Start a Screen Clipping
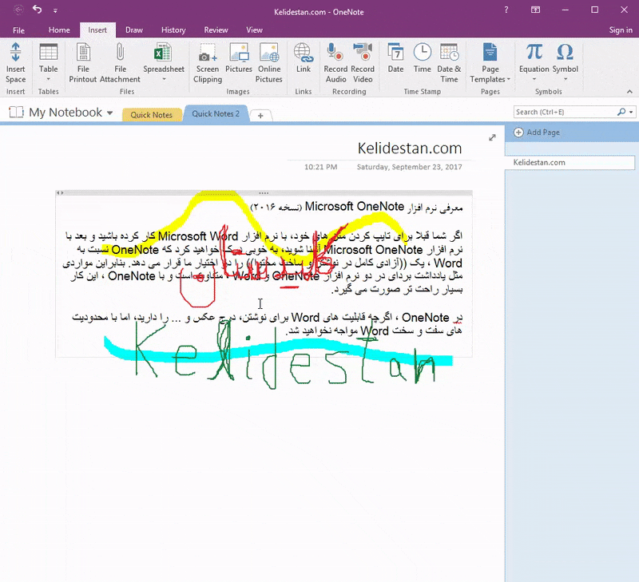This screenshot has height=582, width=639. point(208,63)
